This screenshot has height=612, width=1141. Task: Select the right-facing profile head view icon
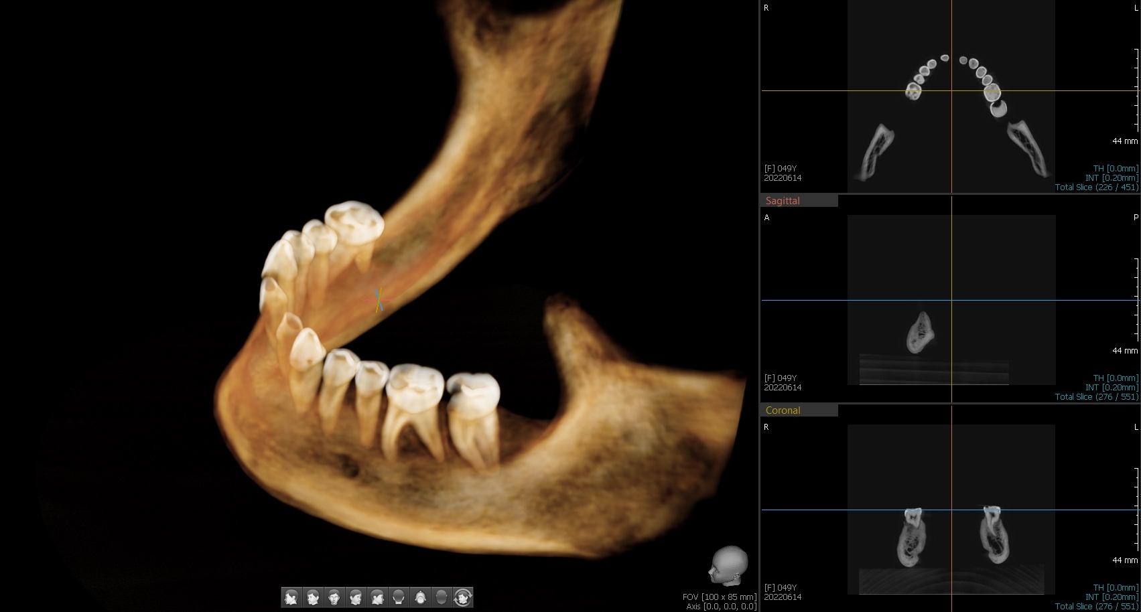377,597
